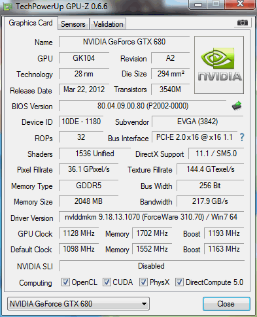This screenshot has width=257, height=317.
Task: Open the GPU selection dropdown arrow
Action: coord(144,304)
